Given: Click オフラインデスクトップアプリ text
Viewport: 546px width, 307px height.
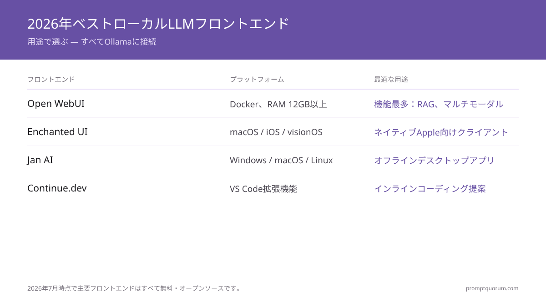Looking at the screenshot, I should coord(435,161).
